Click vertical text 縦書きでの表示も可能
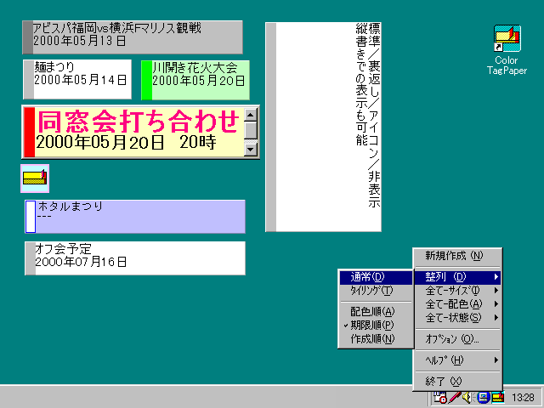The height and width of the screenshot is (408, 544). pyautogui.click(x=361, y=84)
